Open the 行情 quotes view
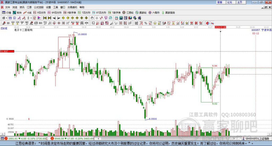 7,13
